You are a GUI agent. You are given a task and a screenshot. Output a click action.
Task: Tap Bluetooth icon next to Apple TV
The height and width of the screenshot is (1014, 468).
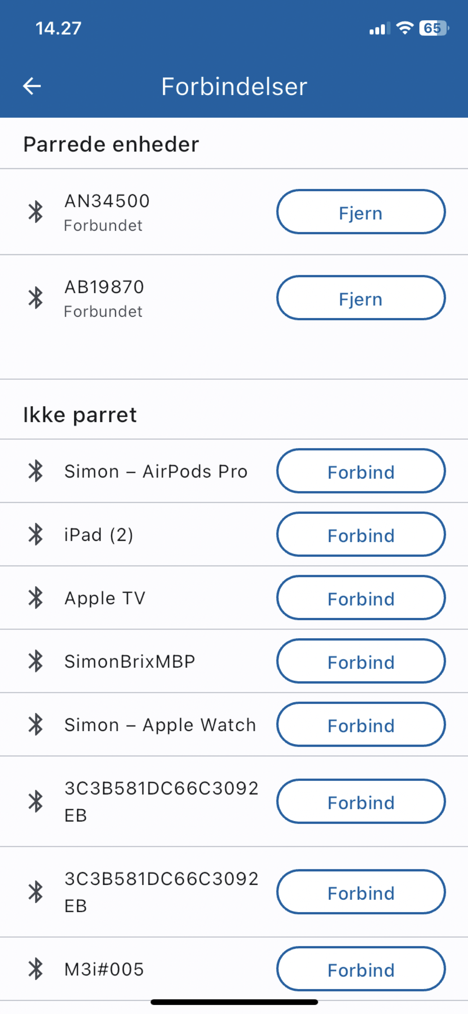36,598
